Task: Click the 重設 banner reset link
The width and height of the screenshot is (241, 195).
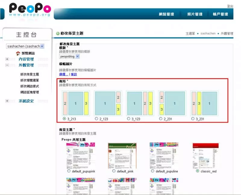Action: 74,74
